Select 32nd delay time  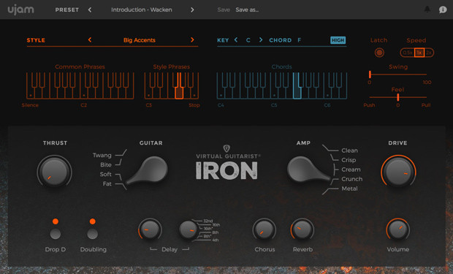pyautogui.click(x=208, y=221)
